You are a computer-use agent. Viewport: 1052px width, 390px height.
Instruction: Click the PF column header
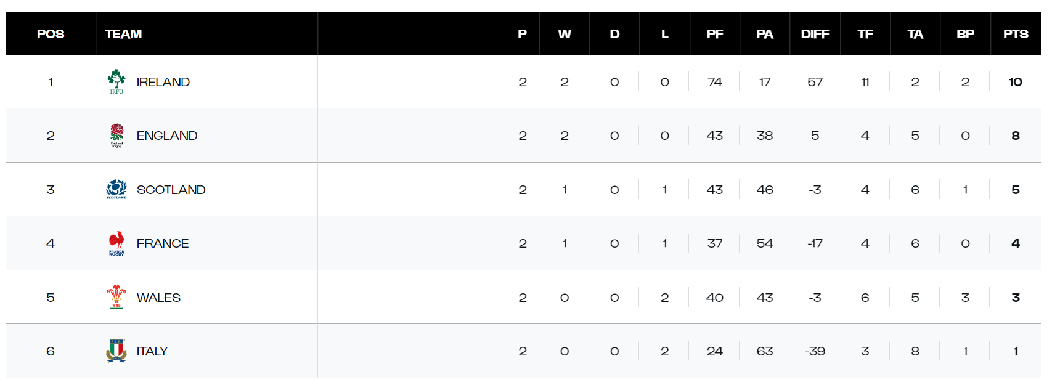(x=715, y=34)
